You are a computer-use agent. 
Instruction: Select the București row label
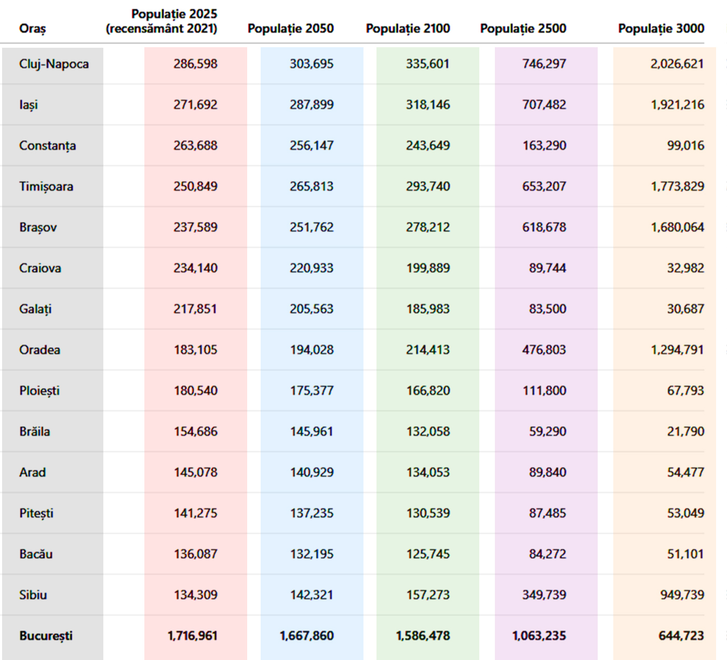tap(46, 636)
